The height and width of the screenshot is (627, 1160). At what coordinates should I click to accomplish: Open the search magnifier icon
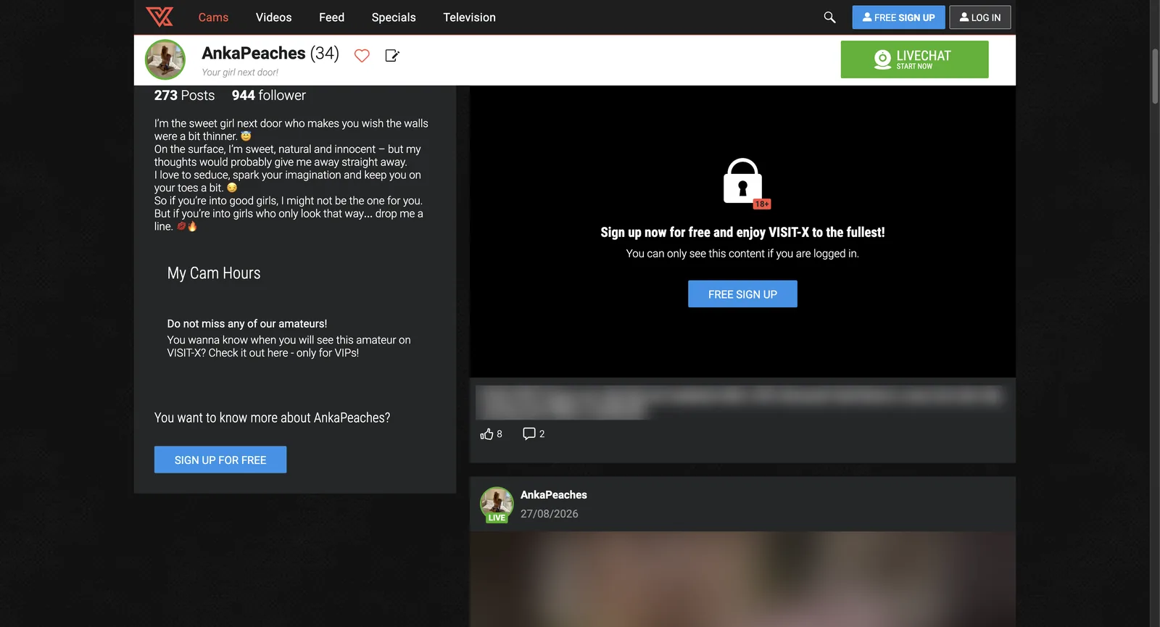tap(829, 17)
